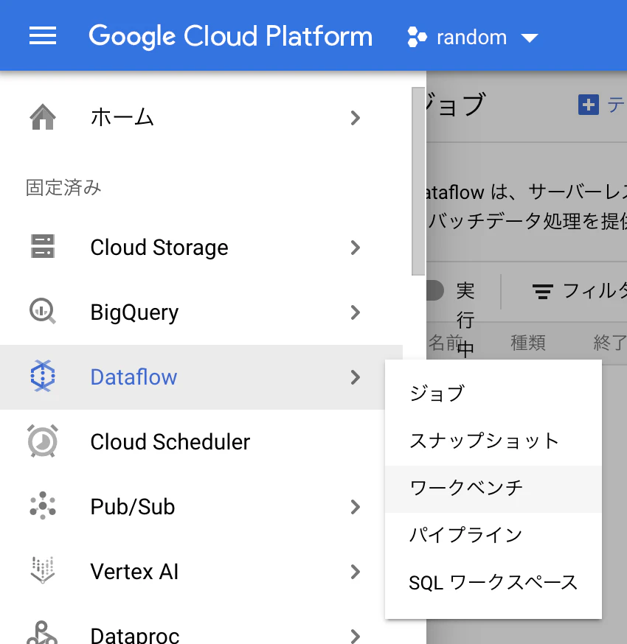
Task: Click the 固定済み section label
Action: [x=63, y=188]
